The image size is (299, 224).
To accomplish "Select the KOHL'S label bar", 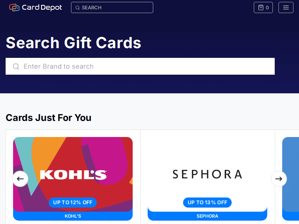I will point(73,216).
